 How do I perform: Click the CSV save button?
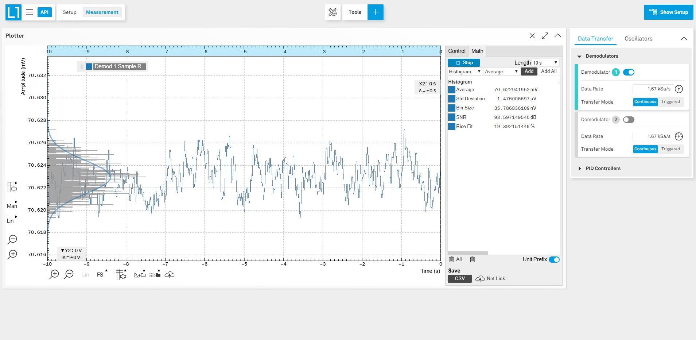(x=459, y=279)
